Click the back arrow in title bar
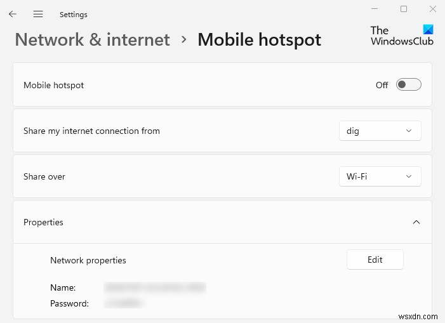Screen dimensions: 445x323 click(x=13, y=14)
